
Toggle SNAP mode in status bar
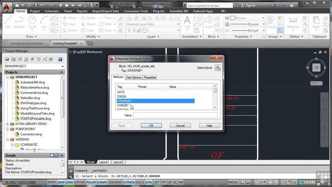[61, 182]
